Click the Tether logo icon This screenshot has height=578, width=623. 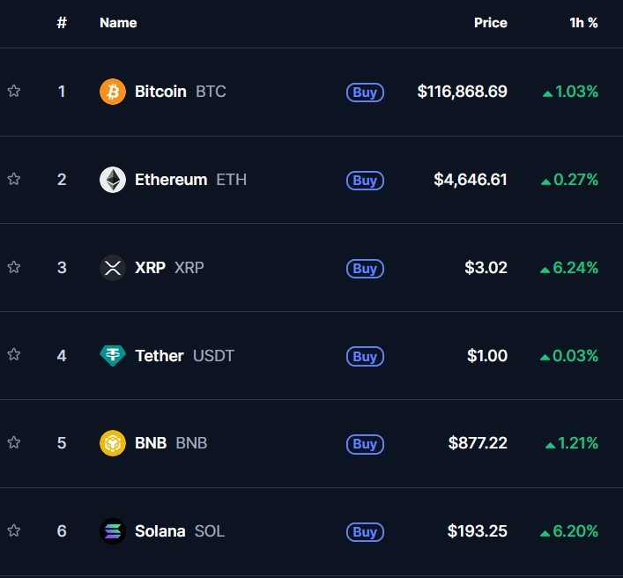click(x=113, y=356)
